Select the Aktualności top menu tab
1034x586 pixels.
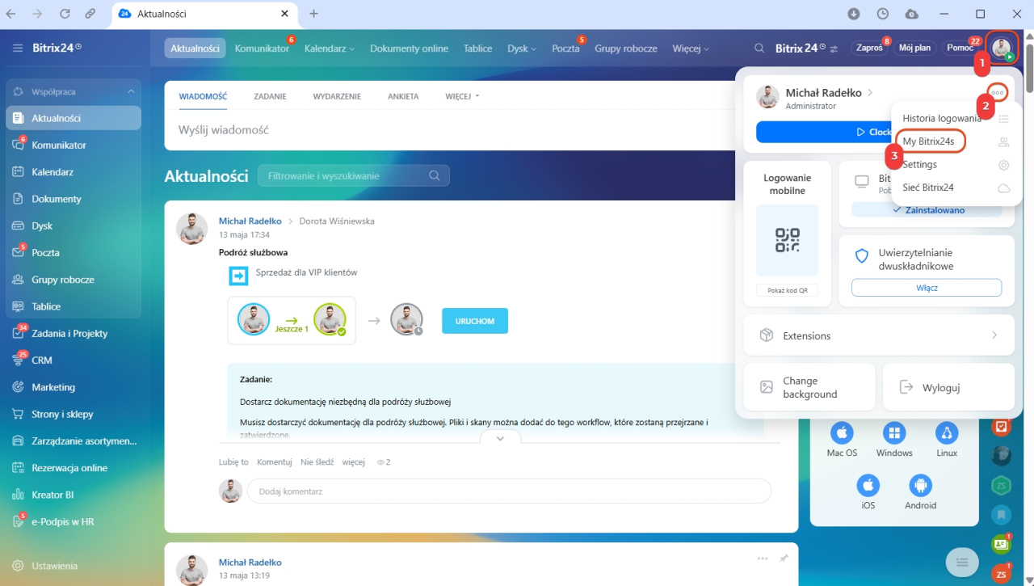pos(195,48)
